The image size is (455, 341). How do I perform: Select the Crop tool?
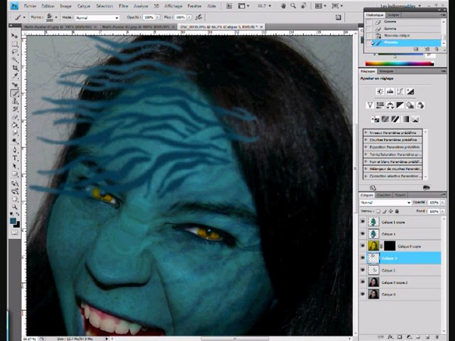coord(15,68)
